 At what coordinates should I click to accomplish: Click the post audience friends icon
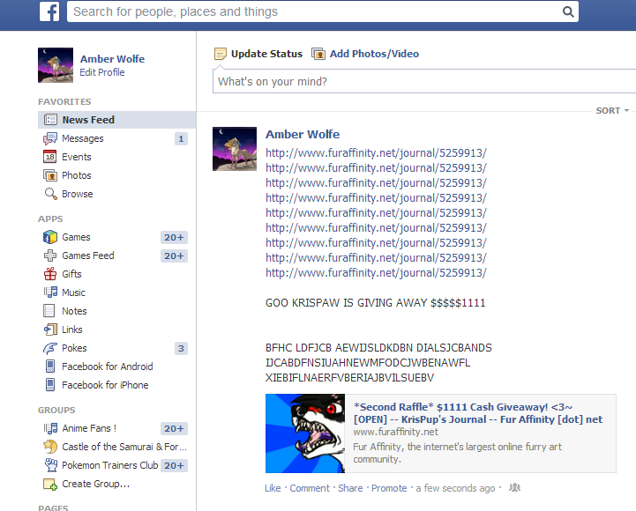click(x=514, y=487)
